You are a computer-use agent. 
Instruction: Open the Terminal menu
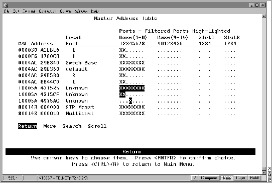pos(29,11)
